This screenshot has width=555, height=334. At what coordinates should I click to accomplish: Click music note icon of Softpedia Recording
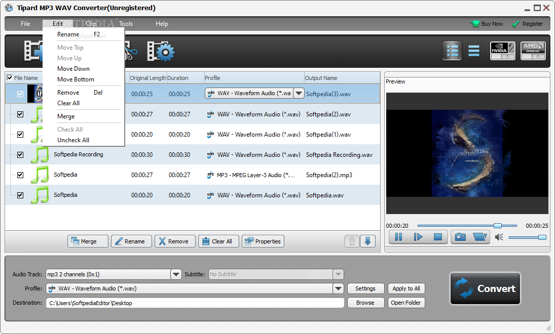coord(40,155)
